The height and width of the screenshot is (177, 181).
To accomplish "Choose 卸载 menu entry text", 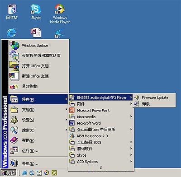I will pos(146,104).
